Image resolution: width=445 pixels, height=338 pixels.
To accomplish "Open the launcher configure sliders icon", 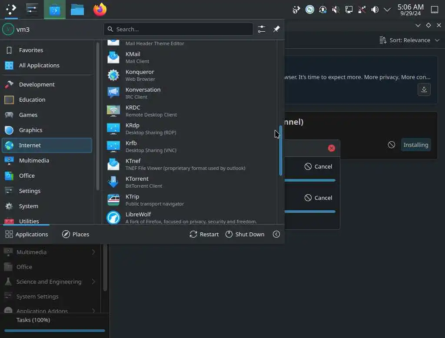I will point(261,29).
